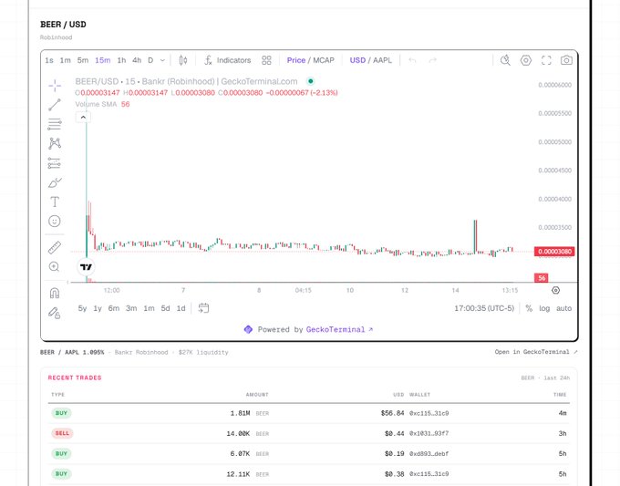This screenshot has width=620, height=486.
Task: Click the redo arrow in toolbar
Action: point(432,60)
